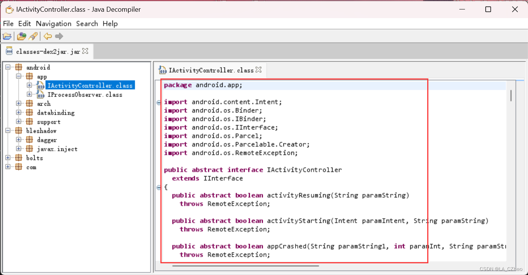The height and width of the screenshot is (275, 528).
Task: Click the activityResuming method name
Action: coord(299,195)
